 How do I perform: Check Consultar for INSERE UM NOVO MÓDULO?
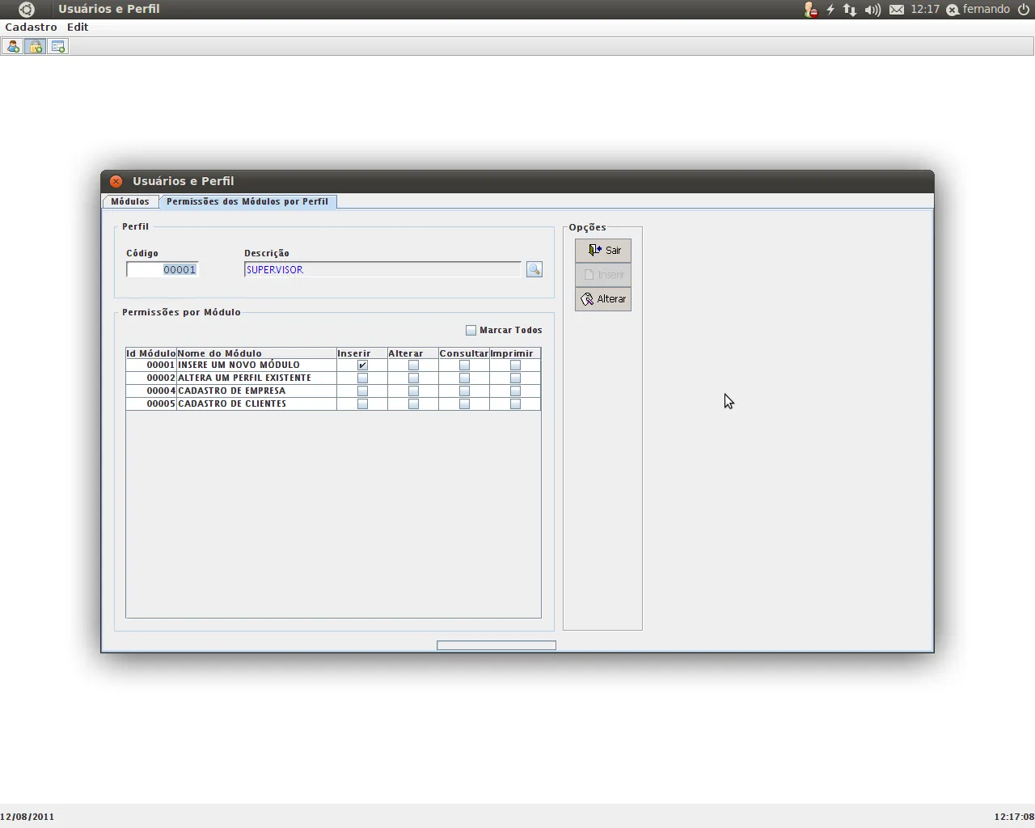click(x=464, y=365)
